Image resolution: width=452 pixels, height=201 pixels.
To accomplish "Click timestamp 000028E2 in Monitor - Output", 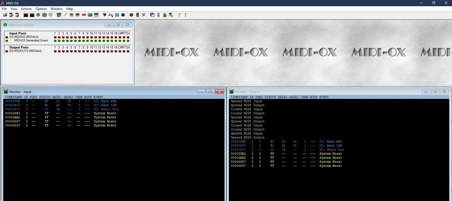I will click(238, 154).
